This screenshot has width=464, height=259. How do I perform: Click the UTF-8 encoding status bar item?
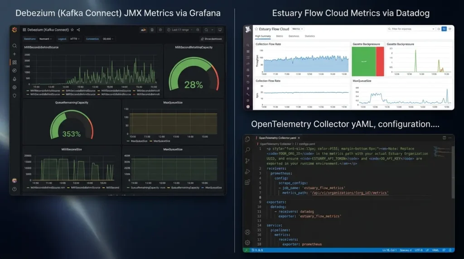point(419,250)
